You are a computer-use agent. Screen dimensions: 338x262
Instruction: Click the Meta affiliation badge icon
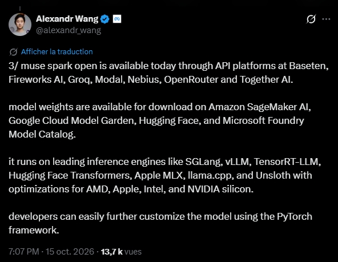point(117,19)
